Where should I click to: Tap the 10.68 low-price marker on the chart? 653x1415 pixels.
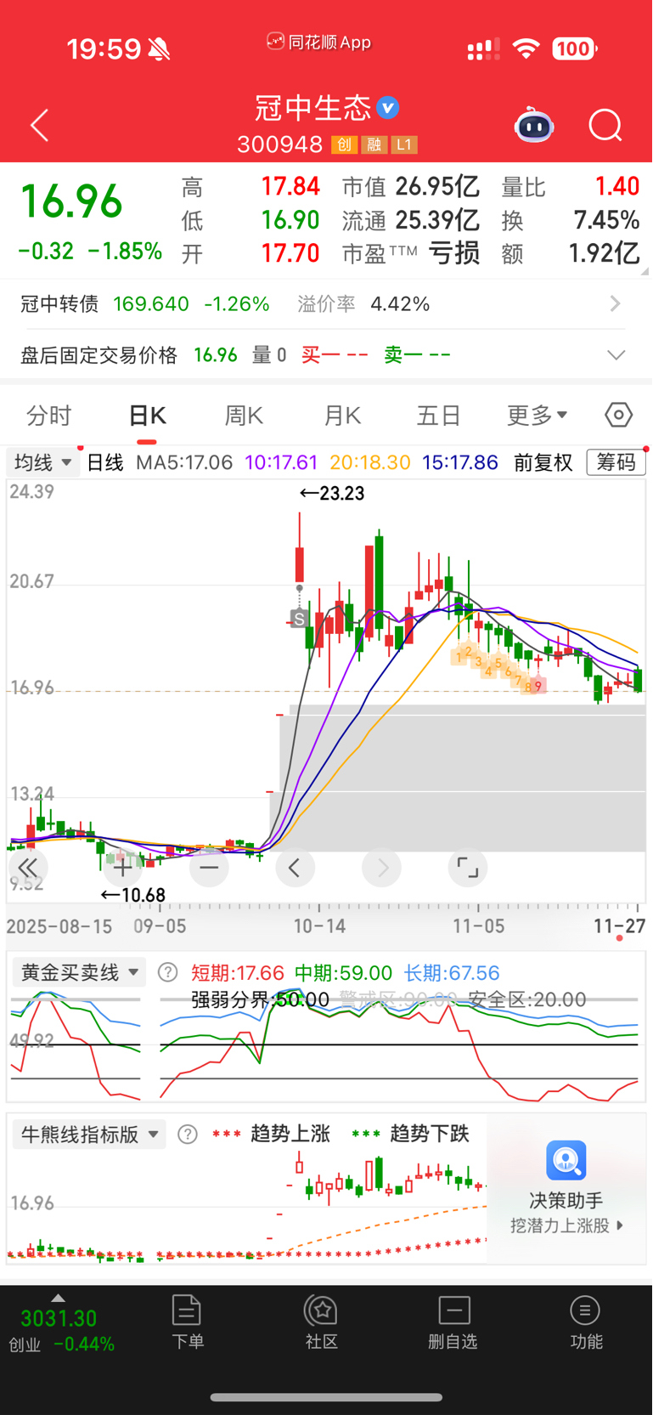[133, 895]
